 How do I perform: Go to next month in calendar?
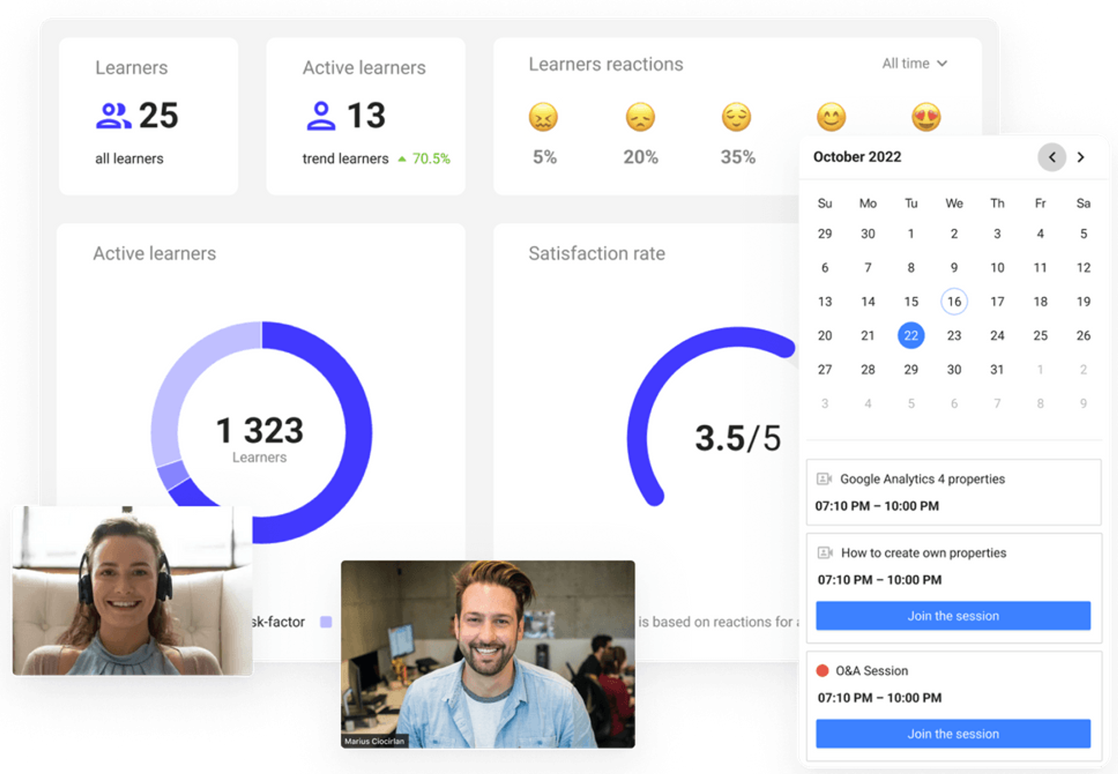(x=1081, y=157)
